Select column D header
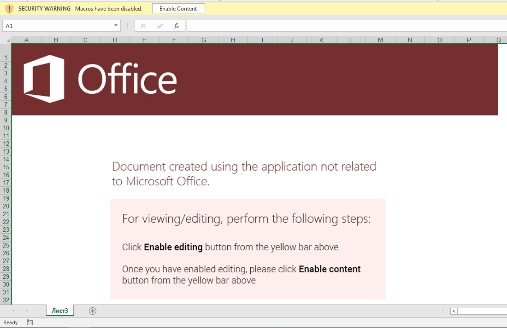This screenshot has width=507, height=328. (x=115, y=40)
